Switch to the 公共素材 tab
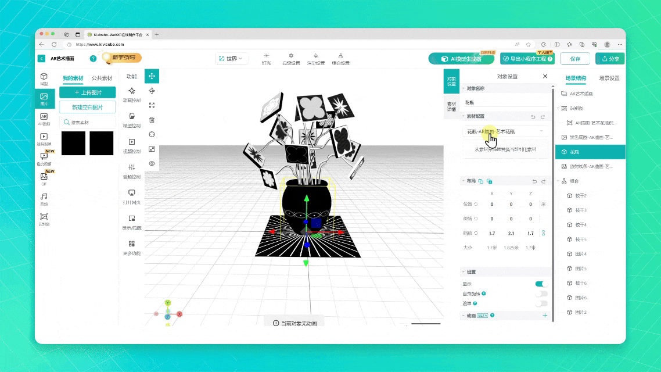661x372 pixels. (102, 78)
